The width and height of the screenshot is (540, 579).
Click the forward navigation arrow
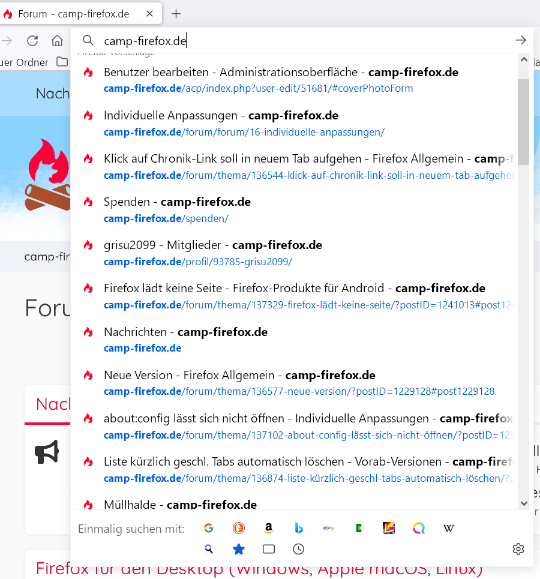7,41
